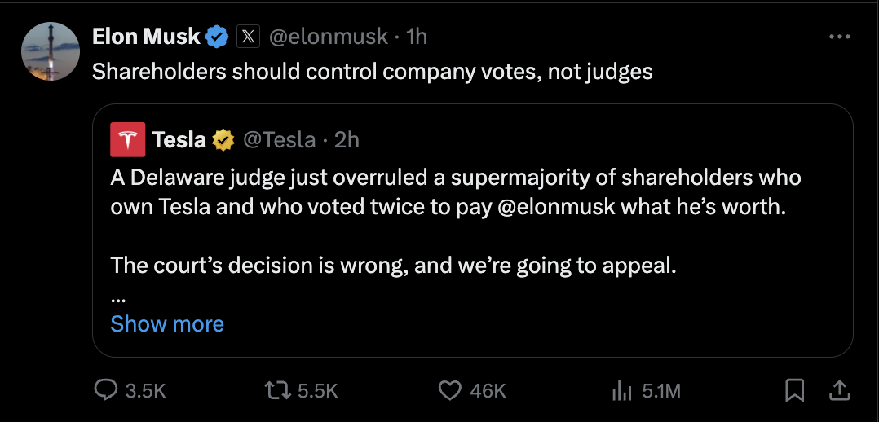Expand quoted tweet with Show more
This screenshot has height=422, width=879.
167,324
